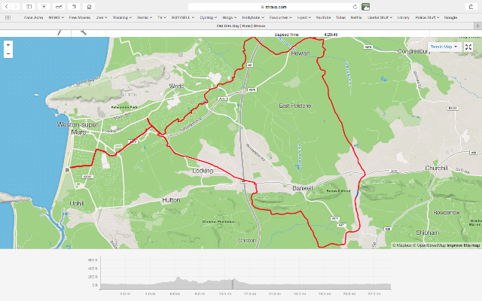Expand the I-pad bookmarks folder
Viewport: 482px width, 301px height.
click(x=304, y=17)
